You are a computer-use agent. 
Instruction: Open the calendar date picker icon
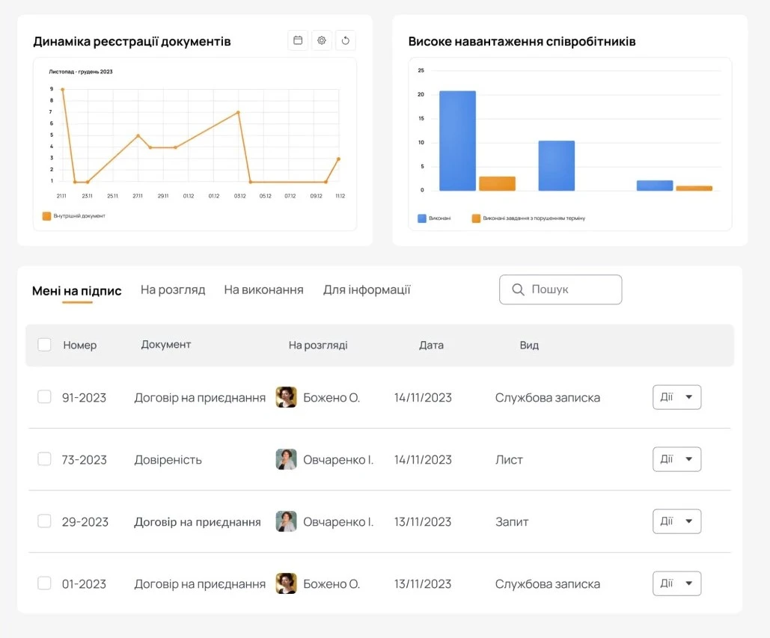pyautogui.click(x=298, y=40)
